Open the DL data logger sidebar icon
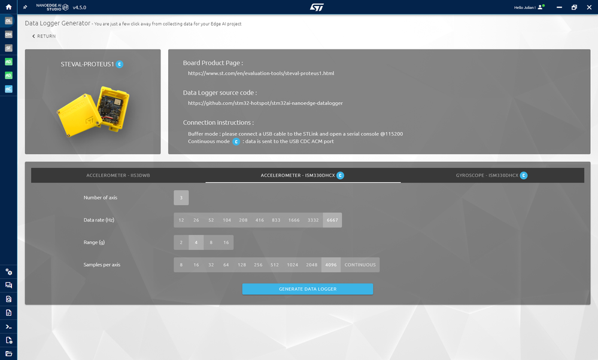Image resolution: width=598 pixels, height=360 pixels. (8, 20)
